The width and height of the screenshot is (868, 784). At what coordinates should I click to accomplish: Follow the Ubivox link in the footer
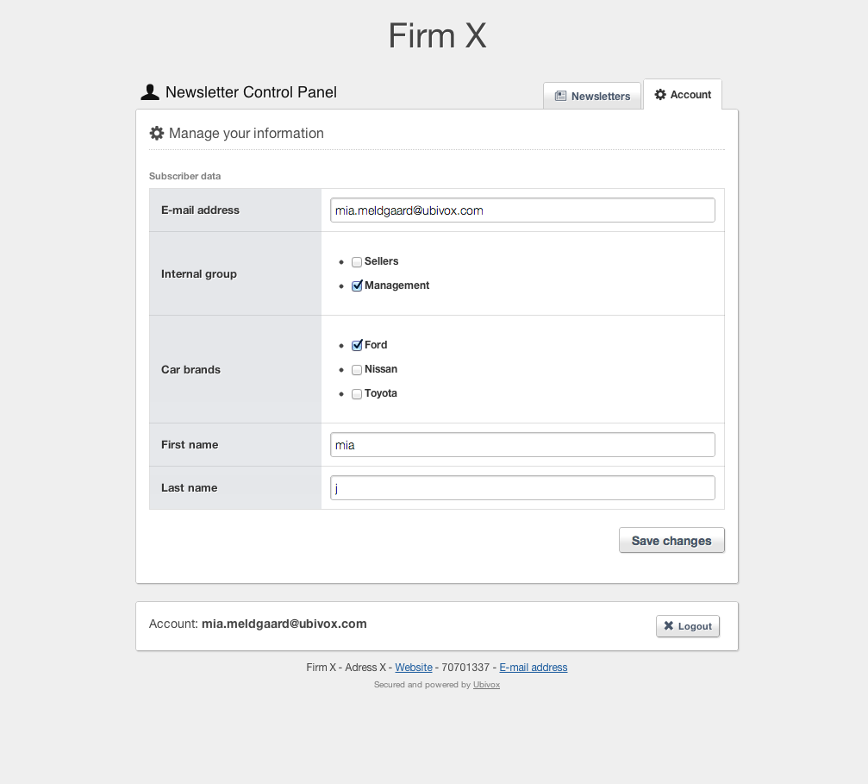pyautogui.click(x=486, y=685)
